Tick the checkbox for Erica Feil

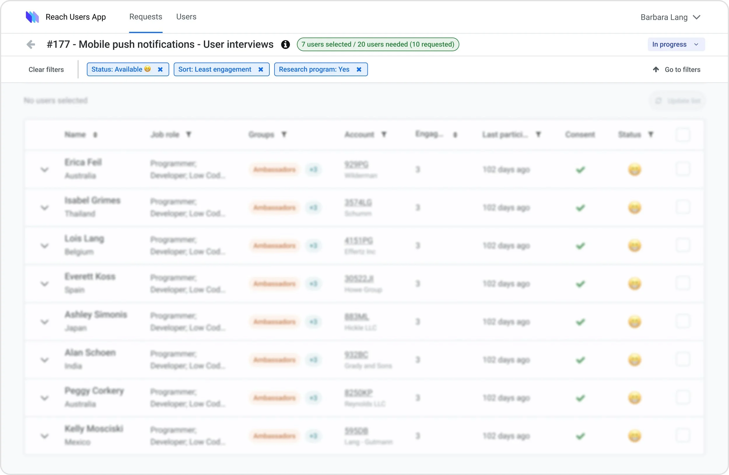[683, 169]
